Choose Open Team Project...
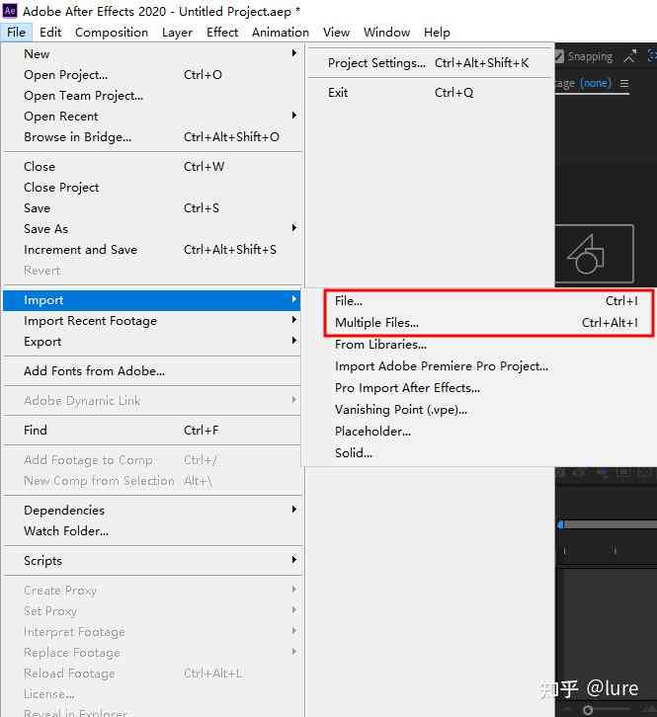The height and width of the screenshot is (717, 657). [x=152, y=96]
